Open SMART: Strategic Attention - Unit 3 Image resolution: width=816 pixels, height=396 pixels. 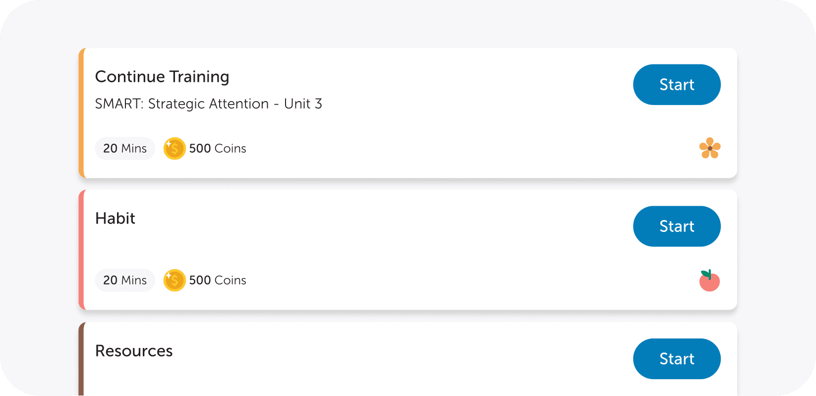tap(209, 104)
